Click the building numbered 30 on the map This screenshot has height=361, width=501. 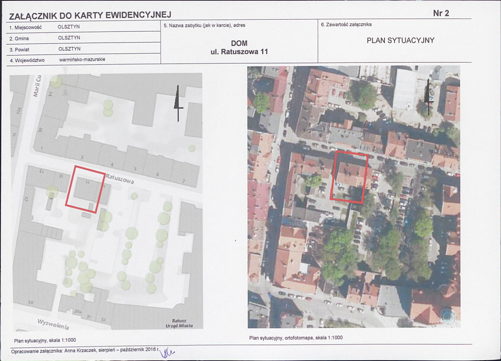[x=29, y=302]
